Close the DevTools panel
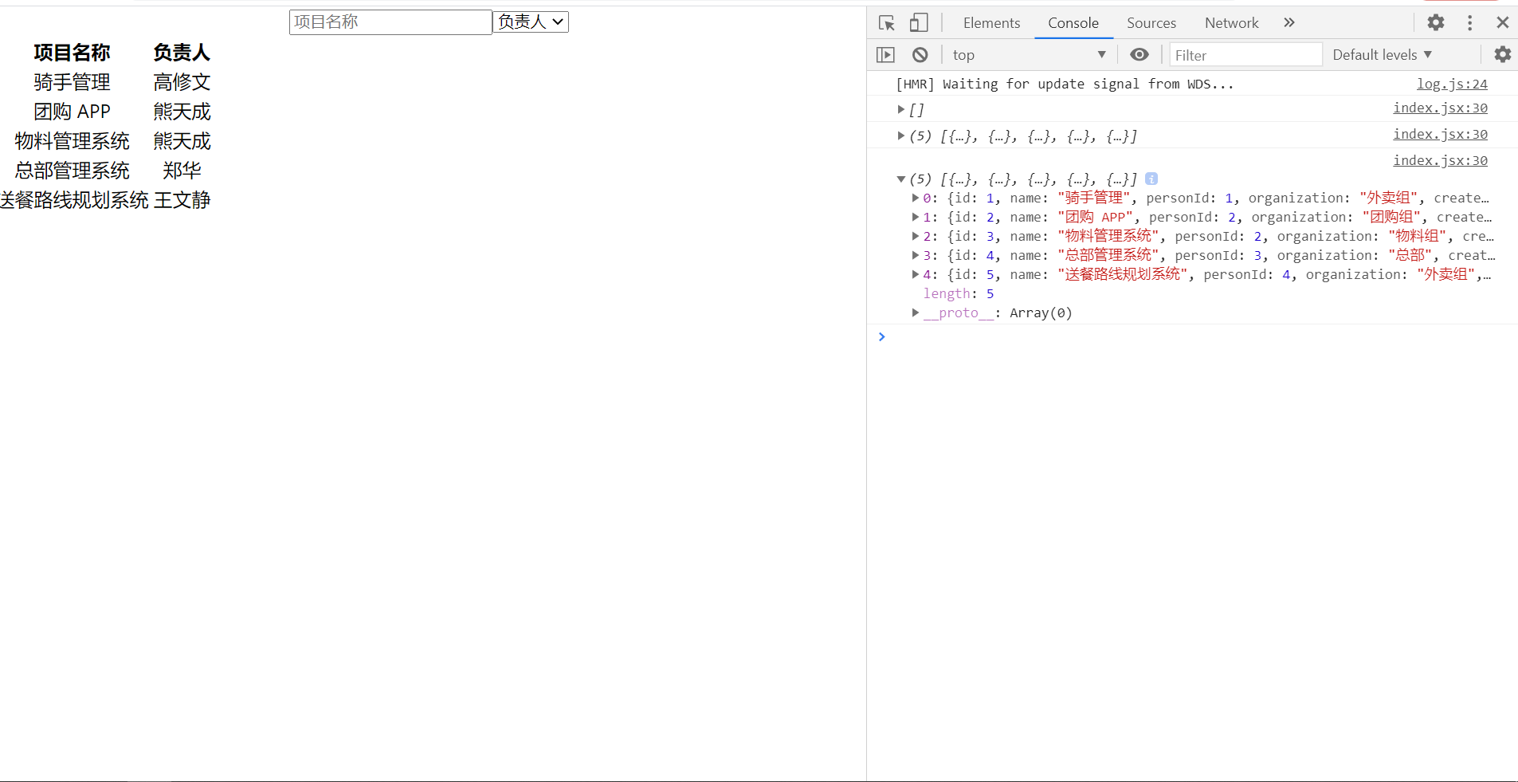The width and height of the screenshot is (1518, 782). point(1503,23)
